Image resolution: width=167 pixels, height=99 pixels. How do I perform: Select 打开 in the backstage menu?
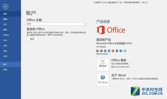tap(10, 24)
